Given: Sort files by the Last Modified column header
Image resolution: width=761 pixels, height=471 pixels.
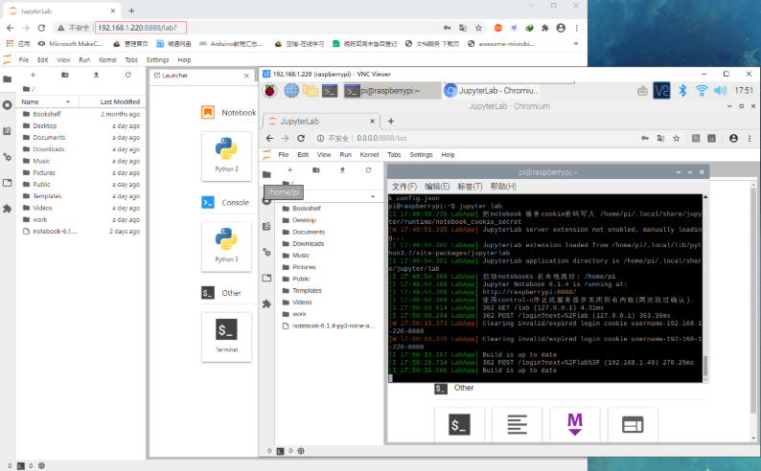Looking at the screenshot, I should pos(120,101).
